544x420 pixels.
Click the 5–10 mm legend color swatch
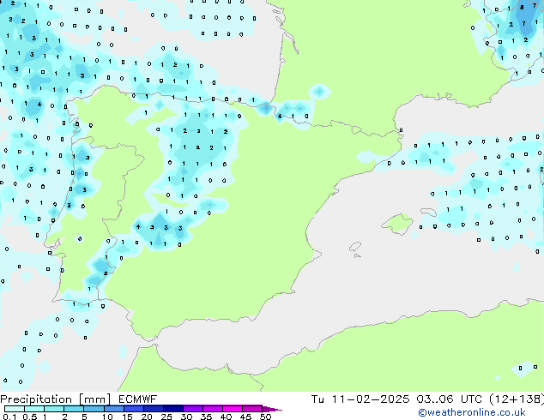pos(94,409)
